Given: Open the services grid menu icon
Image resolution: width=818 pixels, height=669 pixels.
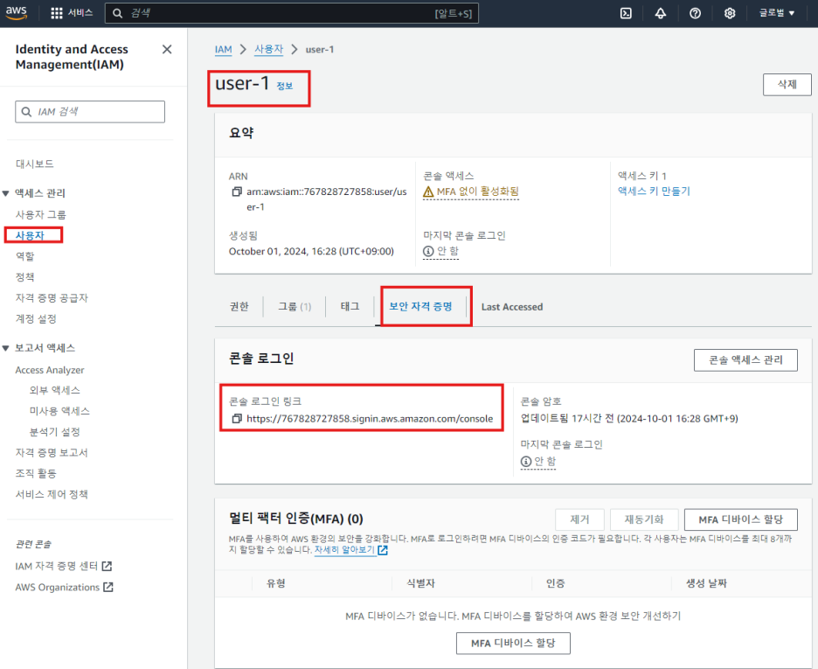Looking at the screenshot, I should [56, 13].
